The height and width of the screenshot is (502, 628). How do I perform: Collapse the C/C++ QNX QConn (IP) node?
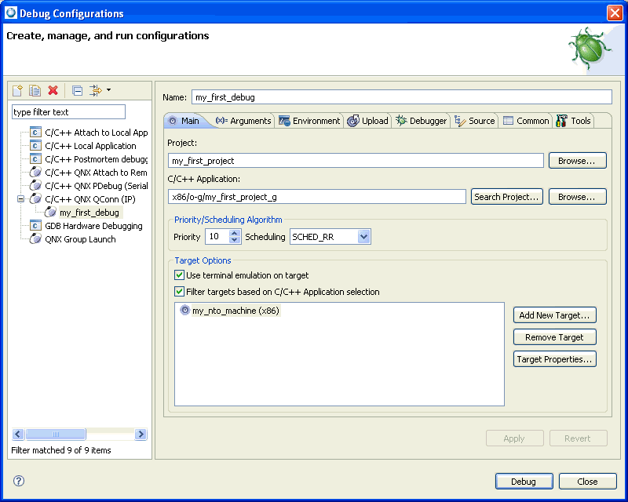21,198
